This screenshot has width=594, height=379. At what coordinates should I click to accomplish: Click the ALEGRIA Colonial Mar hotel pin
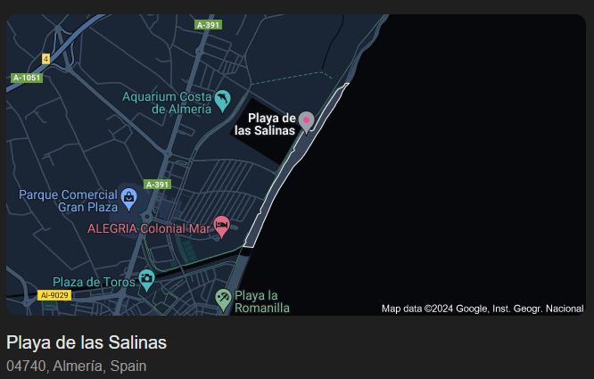pyautogui.click(x=221, y=227)
